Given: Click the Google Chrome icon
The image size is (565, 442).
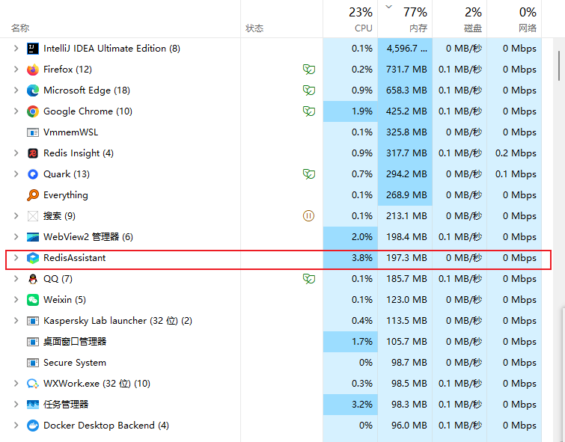Looking at the screenshot, I should click(x=33, y=111).
